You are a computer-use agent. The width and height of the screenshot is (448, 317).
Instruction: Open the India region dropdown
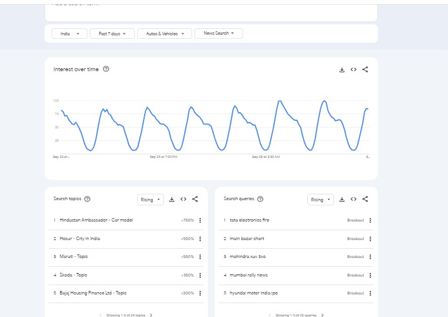click(x=69, y=34)
